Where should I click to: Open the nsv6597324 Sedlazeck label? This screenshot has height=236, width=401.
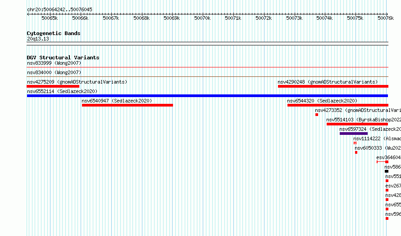tap(370, 129)
